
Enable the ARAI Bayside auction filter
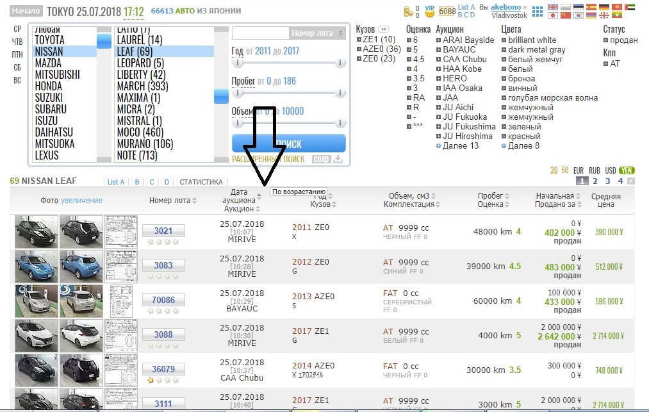click(x=438, y=40)
